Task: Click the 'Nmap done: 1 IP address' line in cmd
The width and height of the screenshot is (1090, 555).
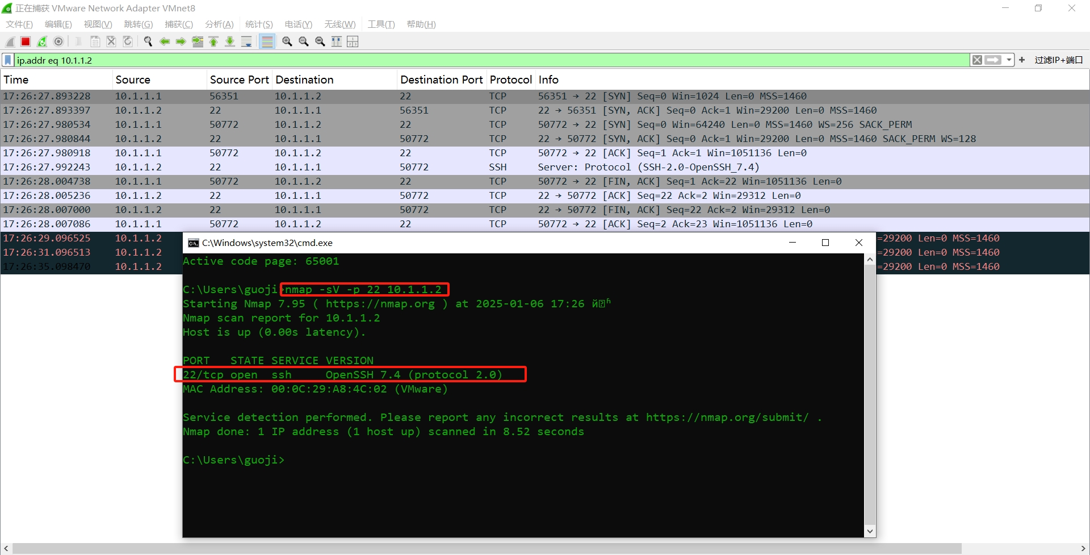Action: coord(383,432)
